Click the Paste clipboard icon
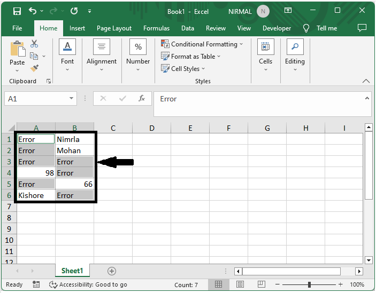376x293 pixels. tap(18, 49)
